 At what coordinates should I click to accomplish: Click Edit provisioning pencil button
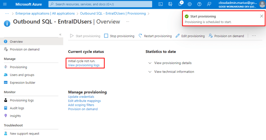[x=190, y=36]
